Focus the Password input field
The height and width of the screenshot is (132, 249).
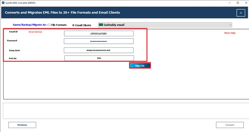[x=99, y=41]
